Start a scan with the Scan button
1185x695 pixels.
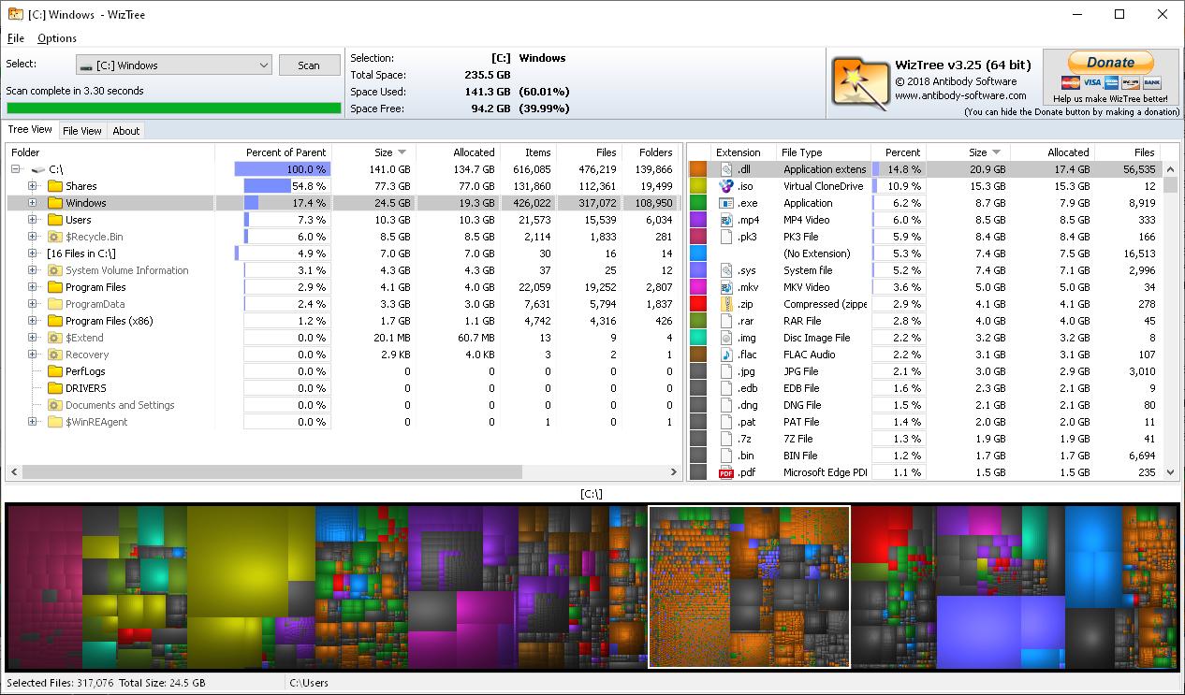[309, 65]
